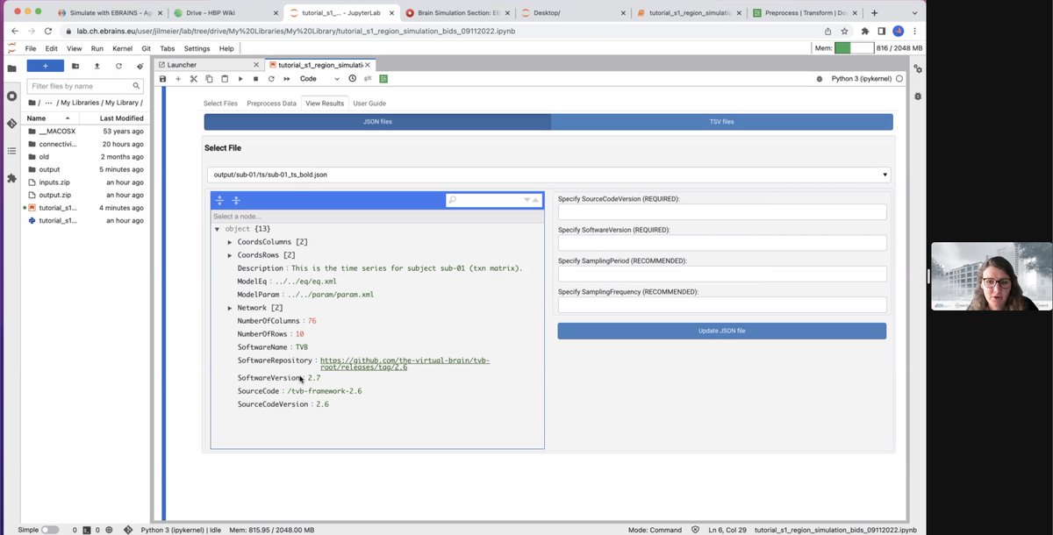Select the JSON files button
Image resolution: width=1053 pixels, height=535 pixels.
(x=377, y=122)
